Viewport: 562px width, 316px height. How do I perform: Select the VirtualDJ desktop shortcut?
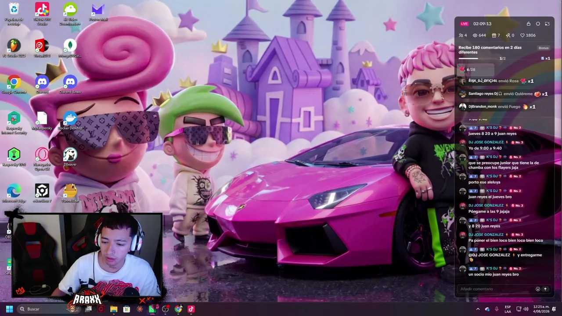pos(42,48)
